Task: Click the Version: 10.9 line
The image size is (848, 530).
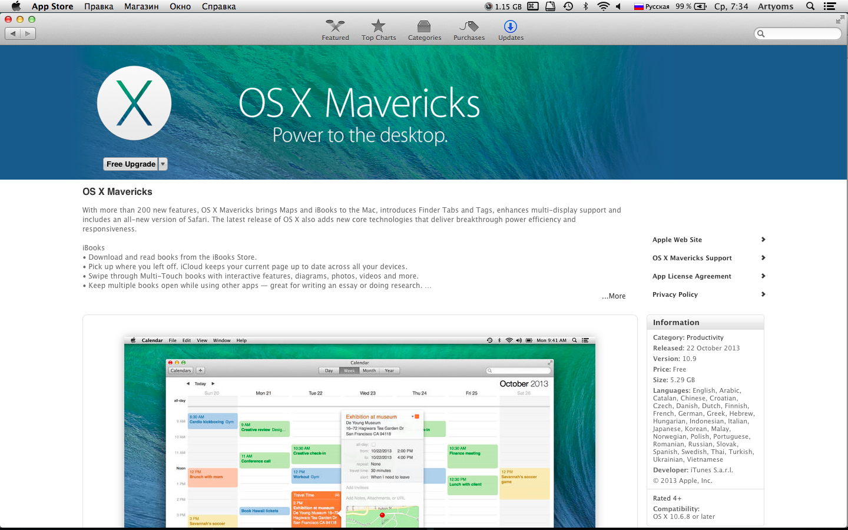Action: point(675,359)
